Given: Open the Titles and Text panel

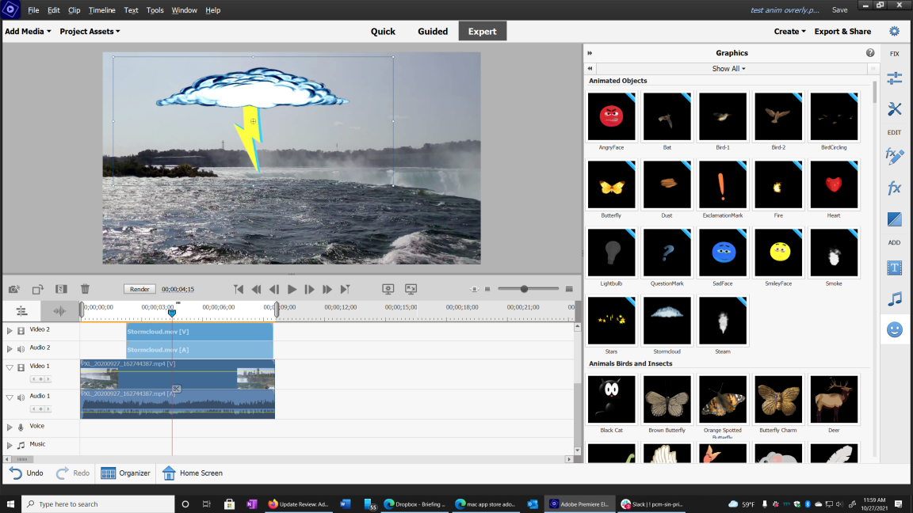Looking at the screenshot, I should tap(894, 268).
